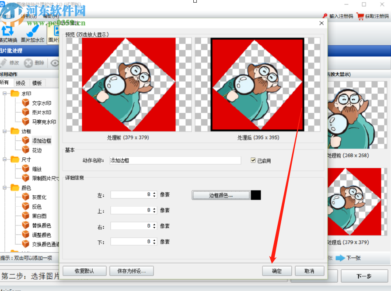This screenshot has width=391, height=291.
Task: Collapse the 颜色 category
Action: coord(4,187)
